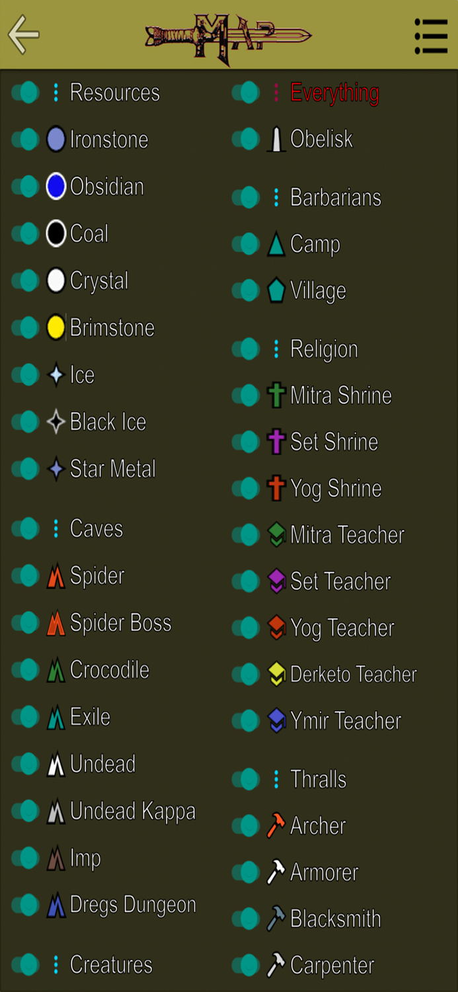Viewport: 458px width, 992px height.
Task: Select the Obelisk icon
Action: [x=276, y=139]
